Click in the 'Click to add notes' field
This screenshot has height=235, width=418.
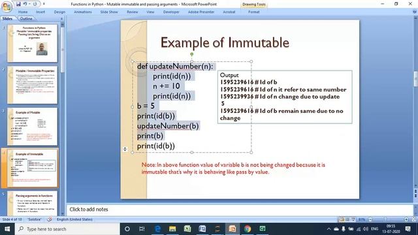pos(240,210)
